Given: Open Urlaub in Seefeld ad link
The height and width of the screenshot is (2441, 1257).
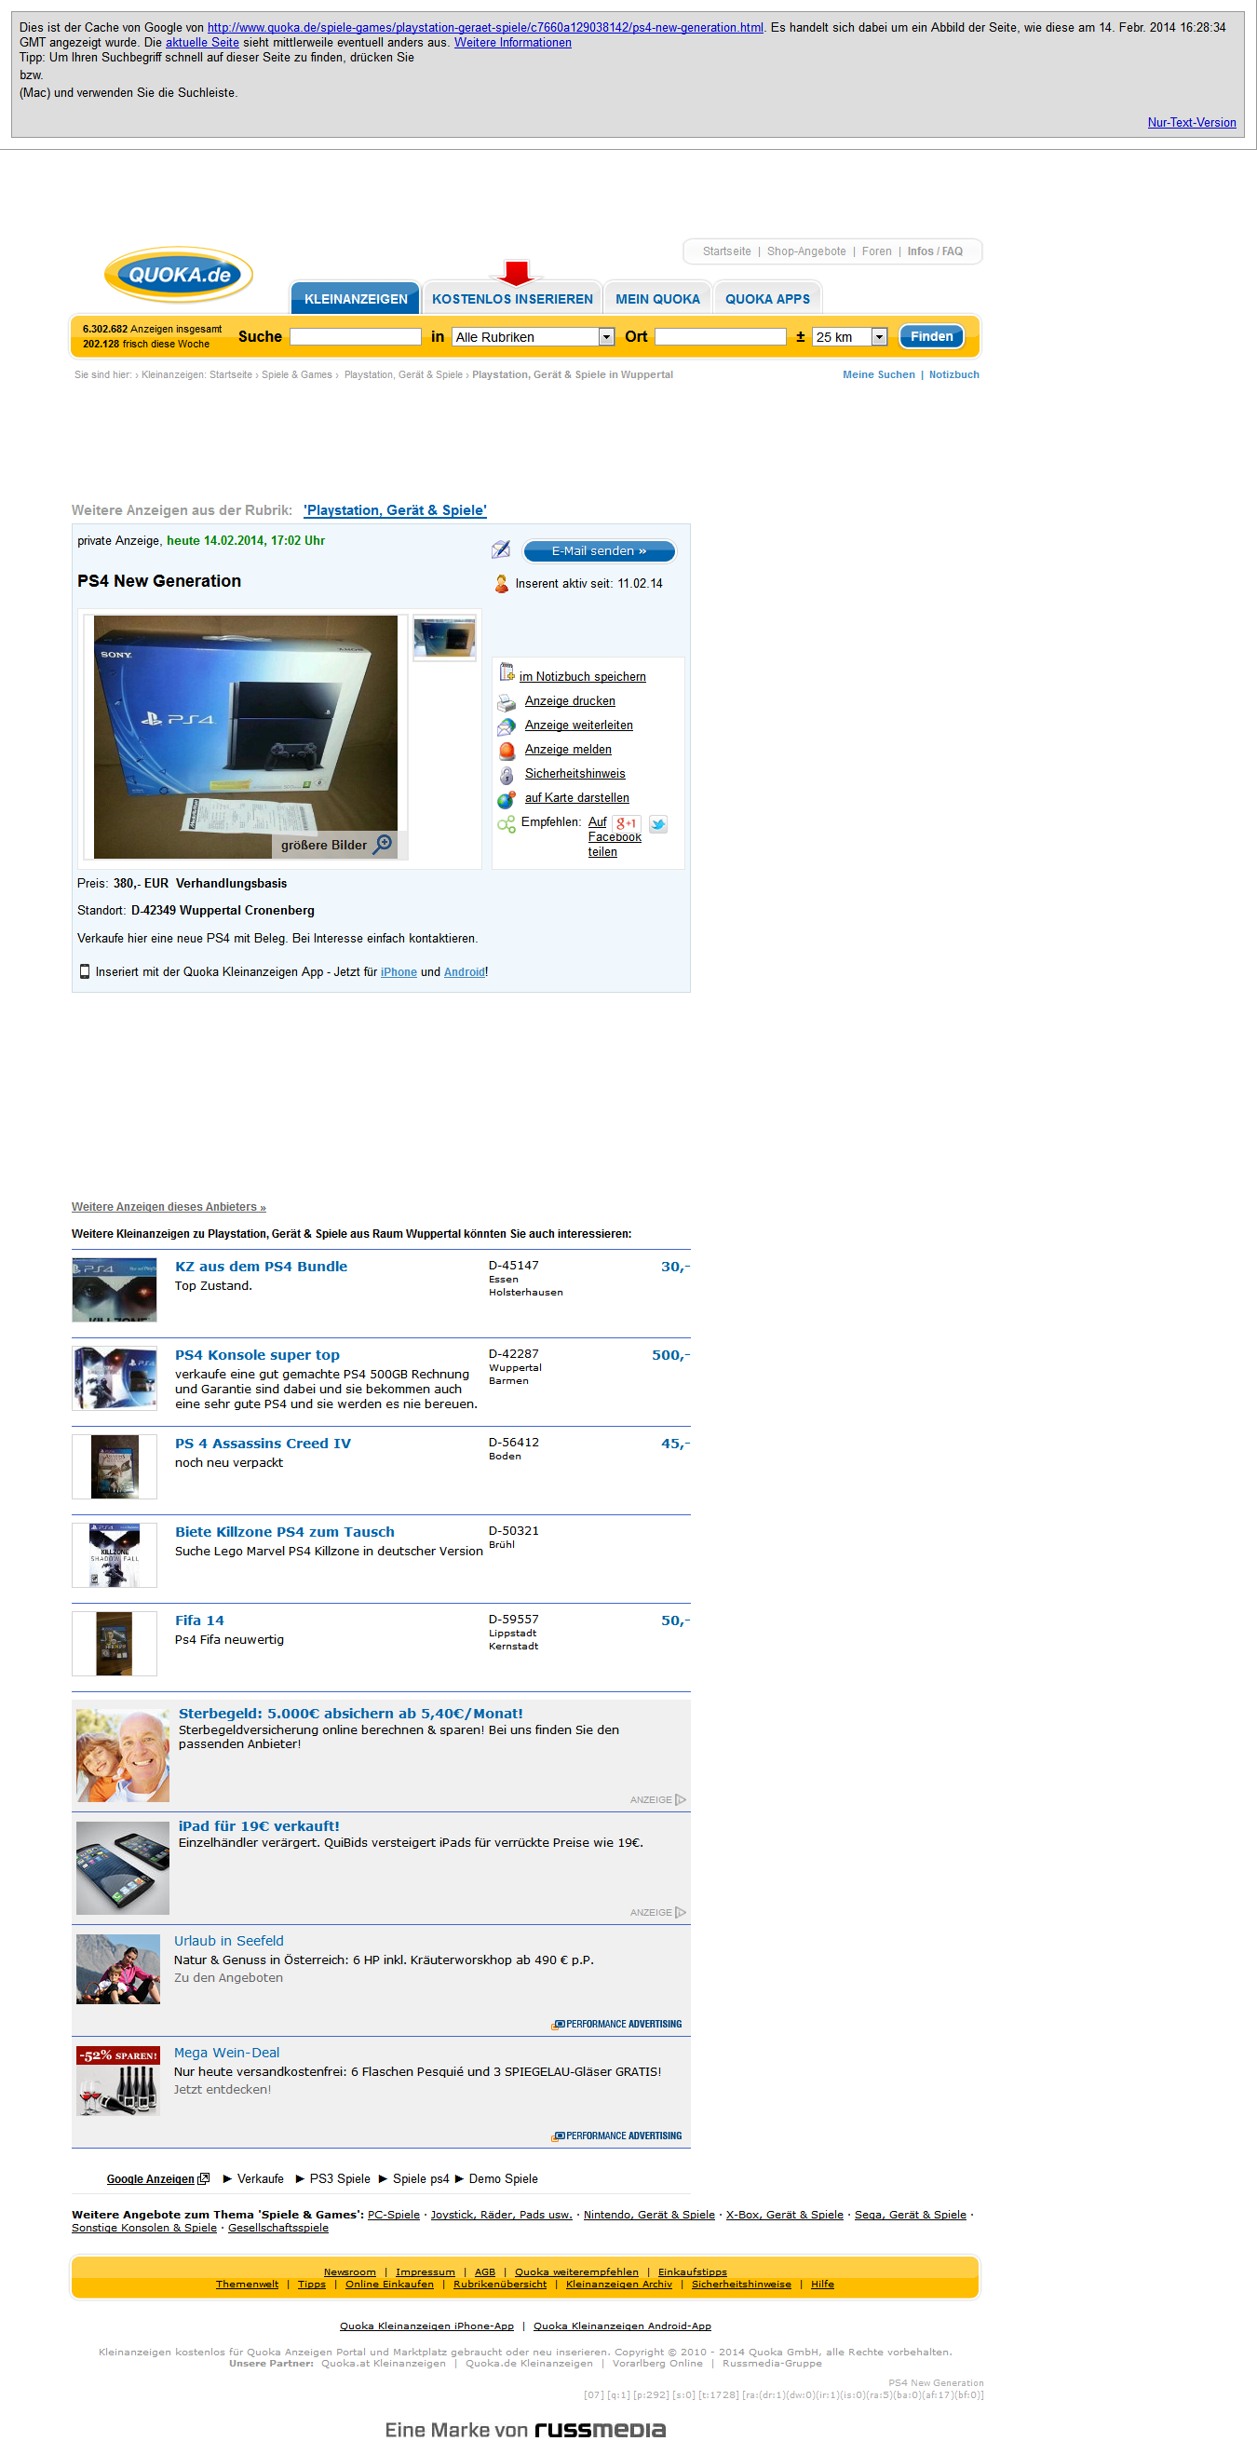Looking at the screenshot, I should (228, 1941).
